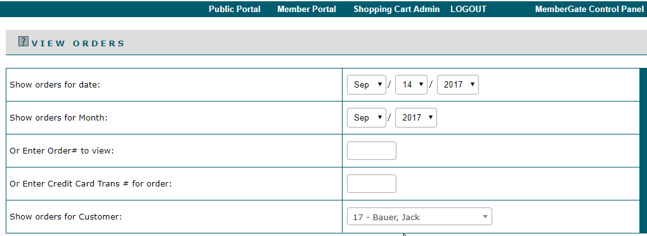Open the Month row's 2017 year dropdown

pos(416,117)
